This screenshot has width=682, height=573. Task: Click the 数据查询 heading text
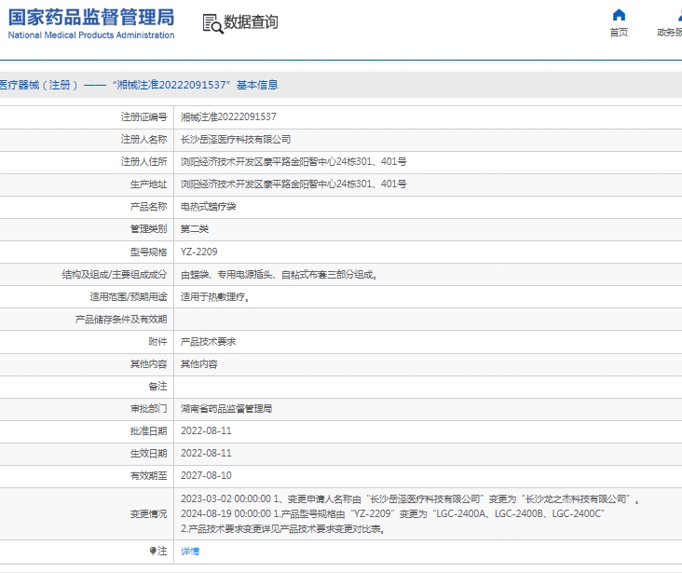pos(251,21)
